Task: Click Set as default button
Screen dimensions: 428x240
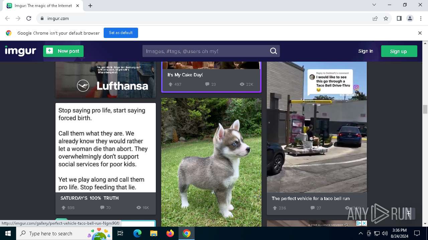Action: pos(121,33)
